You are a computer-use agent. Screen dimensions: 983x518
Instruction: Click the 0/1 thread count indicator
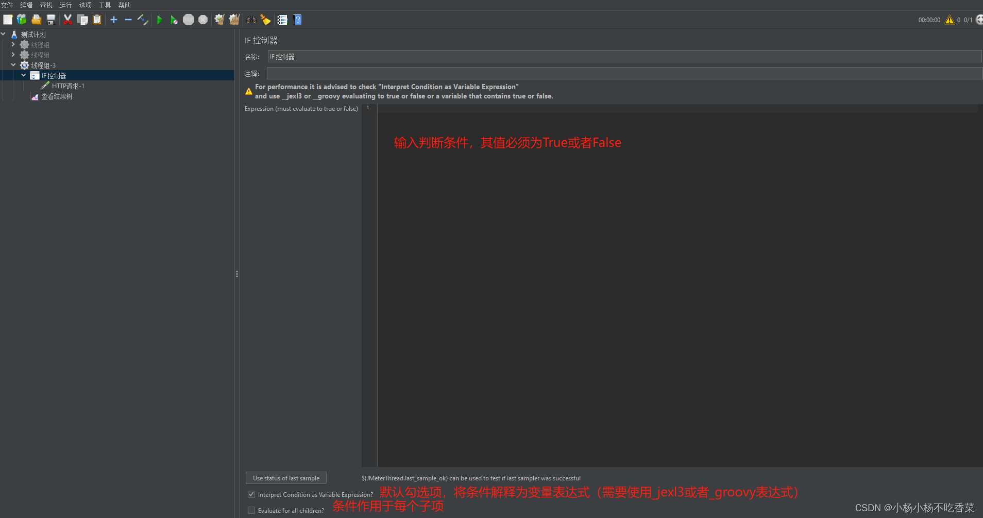(x=969, y=20)
